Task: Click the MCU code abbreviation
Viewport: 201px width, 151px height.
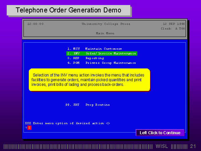Action: 76,49
